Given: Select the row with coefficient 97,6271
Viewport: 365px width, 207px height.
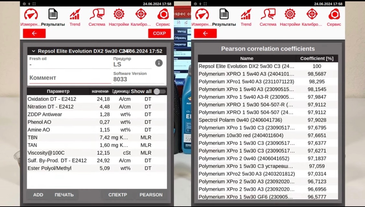Looking at the screenshot, I should 268,151.
